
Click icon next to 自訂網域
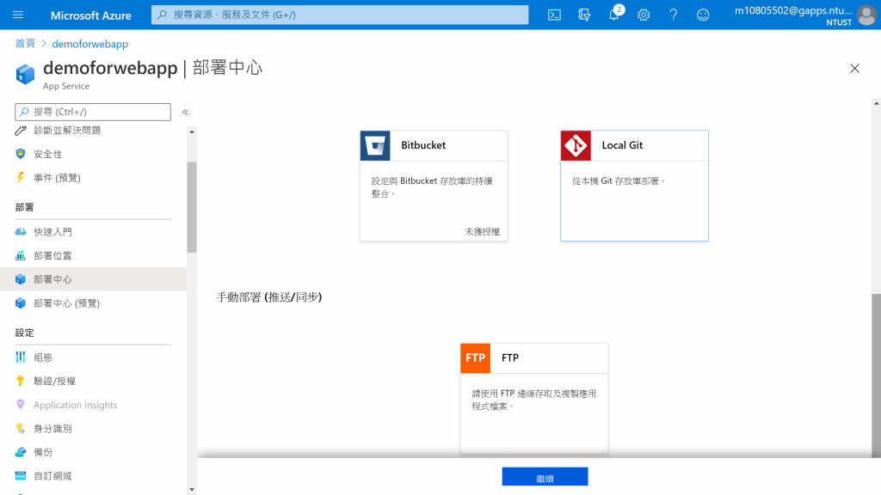pyautogui.click(x=21, y=476)
